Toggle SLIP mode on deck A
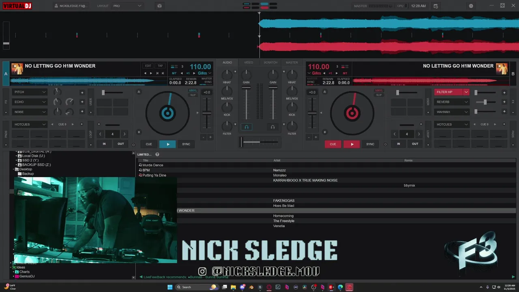 tap(193, 95)
